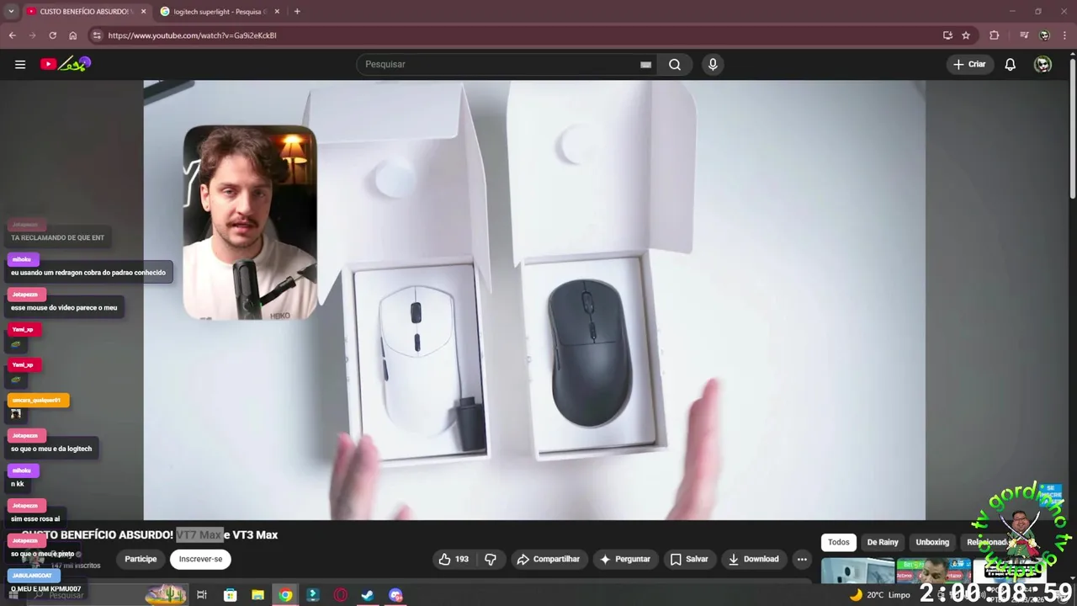Open Steam from the taskbar
Screen dimensions: 1077x606
coord(368,595)
